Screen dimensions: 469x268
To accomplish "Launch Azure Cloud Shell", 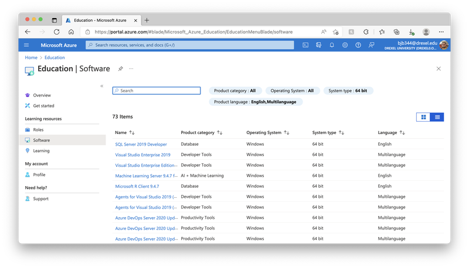I will coord(305,45).
